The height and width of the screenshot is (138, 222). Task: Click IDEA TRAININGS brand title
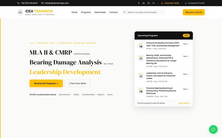(x=39, y=11)
